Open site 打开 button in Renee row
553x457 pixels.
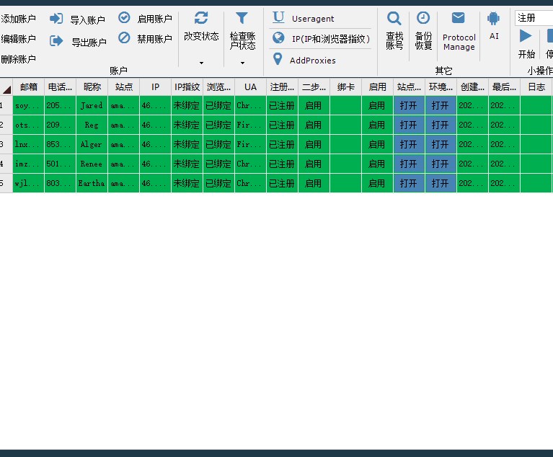pos(409,164)
